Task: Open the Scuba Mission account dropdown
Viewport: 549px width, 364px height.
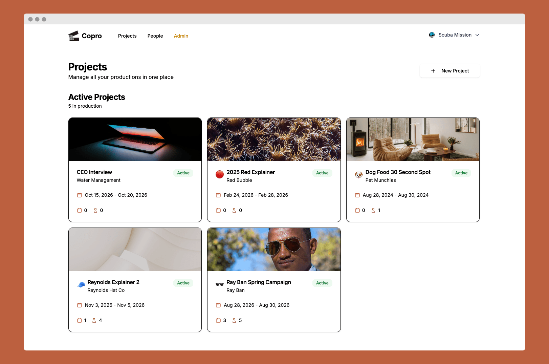Action: coord(454,35)
